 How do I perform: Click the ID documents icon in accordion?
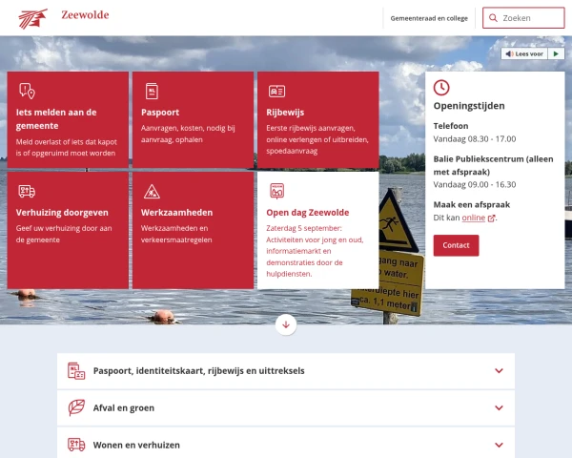coord(76,371)
